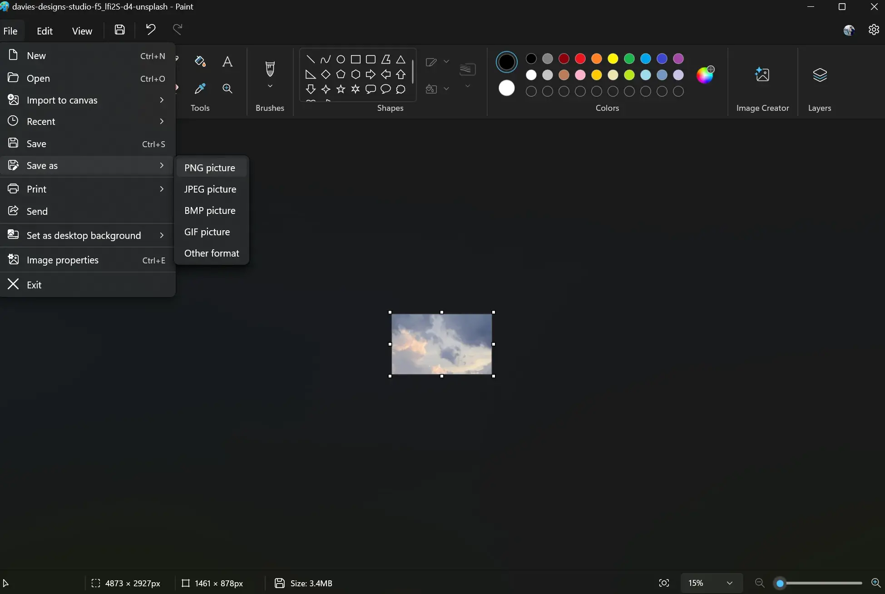Choose PNG picture from Save as submenu
This screenshot has height=594, width=885.
coord(209,168)
